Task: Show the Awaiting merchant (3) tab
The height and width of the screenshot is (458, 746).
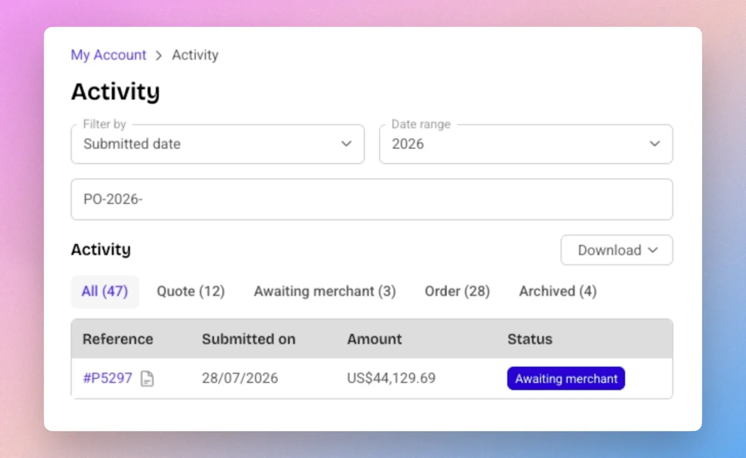Action: pos(325,291)
